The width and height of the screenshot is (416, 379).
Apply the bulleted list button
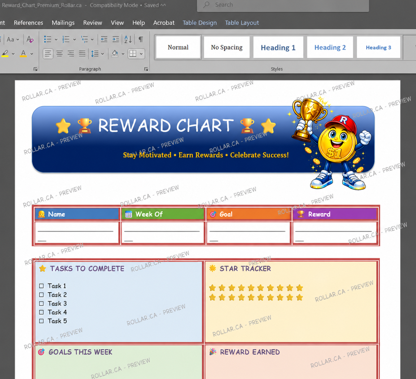coord(48,39)
